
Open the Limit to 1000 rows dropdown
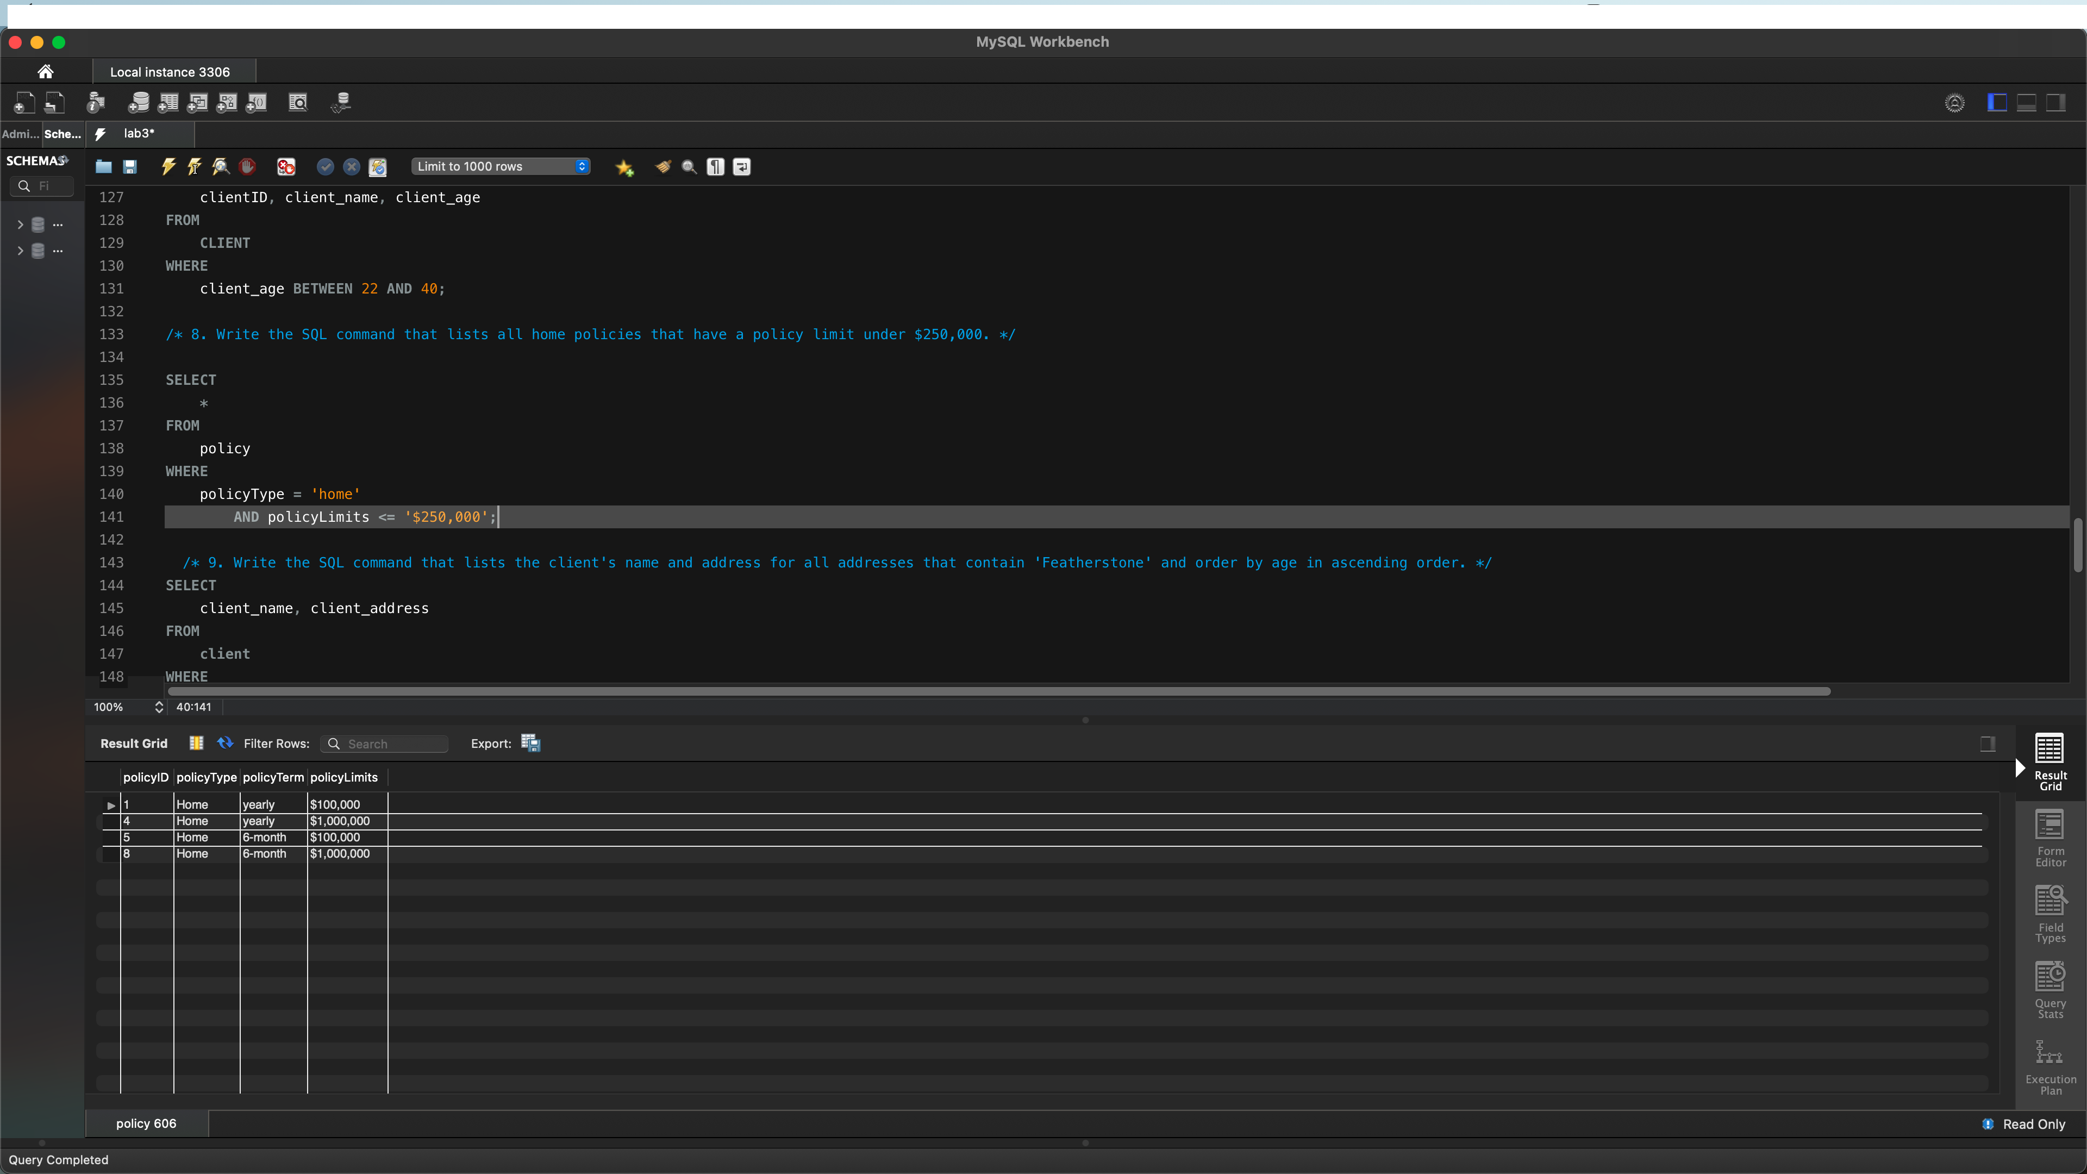tap(501, 167)
